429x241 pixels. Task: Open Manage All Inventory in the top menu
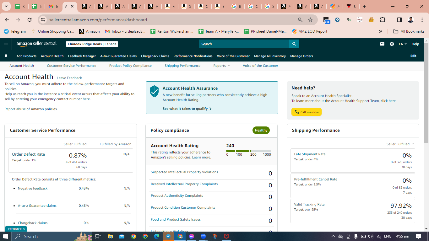270,56
